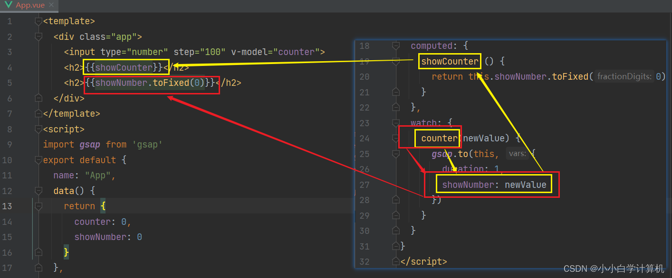Click duration: 1 property on line 26
This screenshot has height=278, width=672.
point(470,169)
